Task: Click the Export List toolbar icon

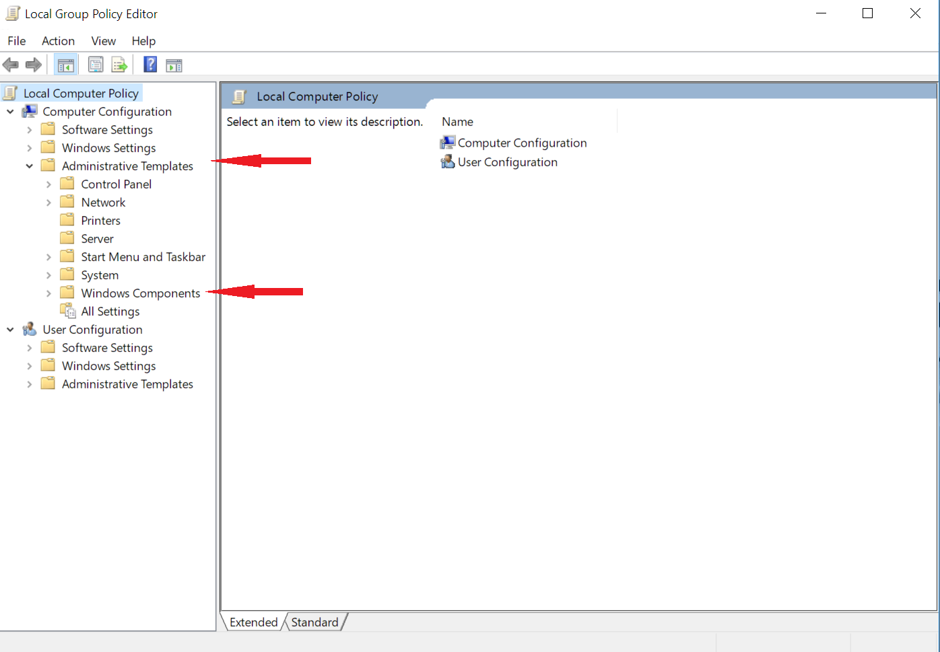Action: coord(119,65)
